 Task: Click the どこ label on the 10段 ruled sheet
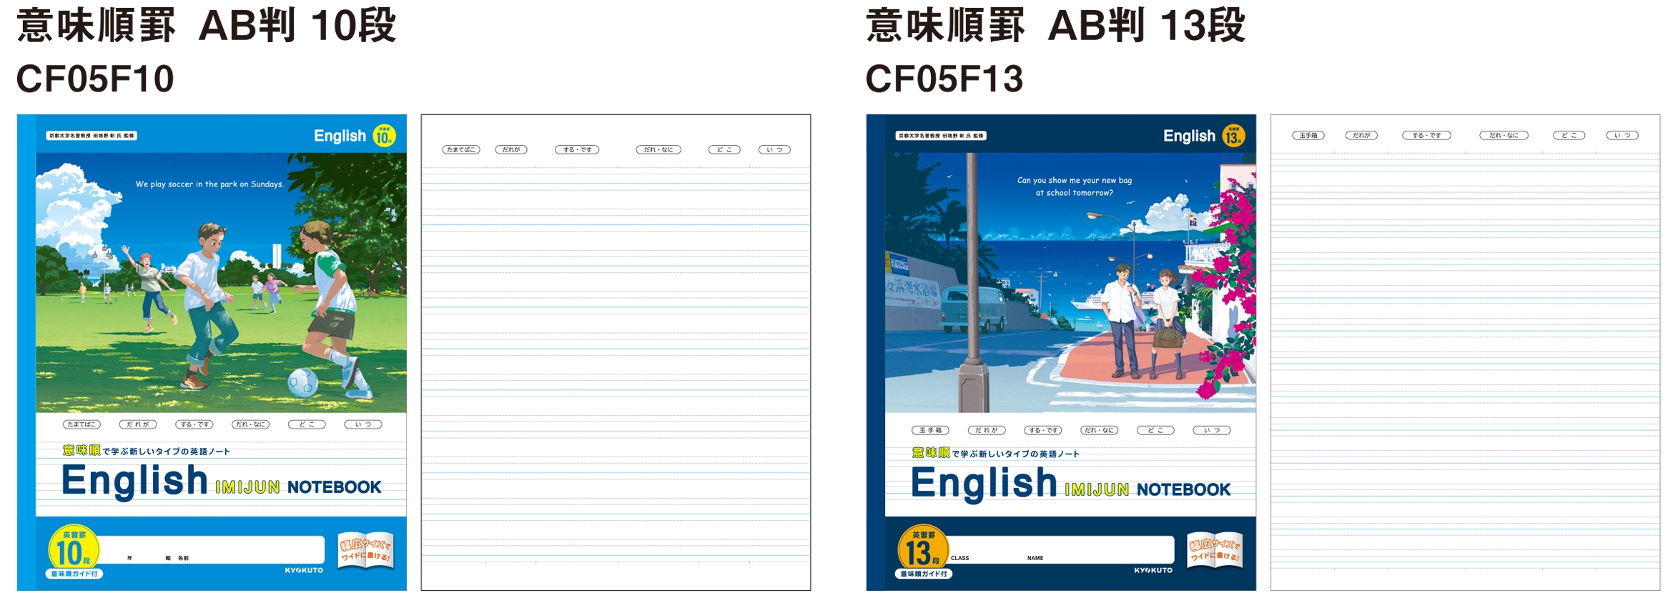tap(724, 150)
